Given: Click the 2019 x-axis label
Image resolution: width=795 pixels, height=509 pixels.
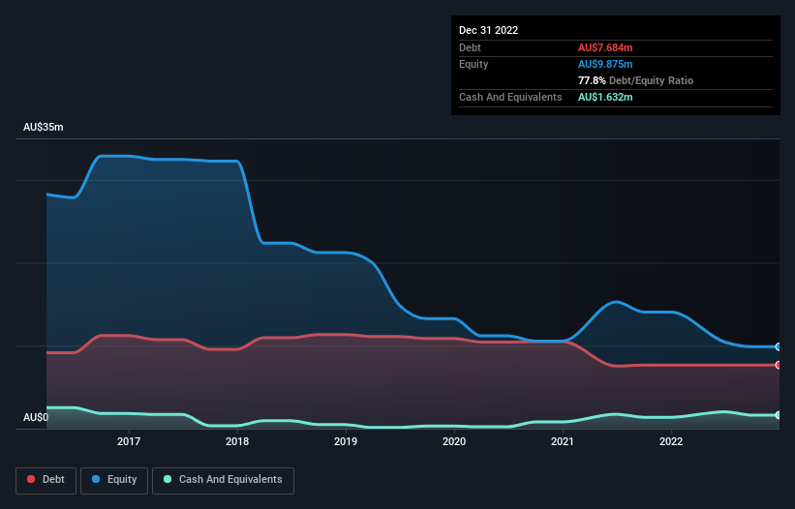Looking at the screenshot, I should coord(346,441).
